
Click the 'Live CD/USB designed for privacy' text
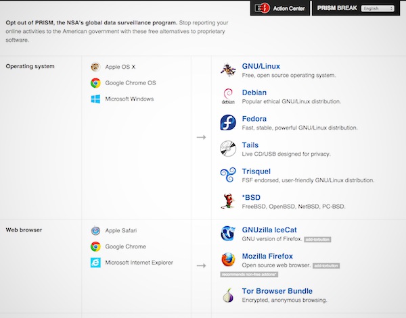[286, 154]
